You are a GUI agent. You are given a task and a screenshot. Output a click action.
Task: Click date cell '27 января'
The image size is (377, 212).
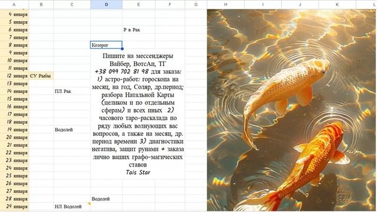coord(14,191)
